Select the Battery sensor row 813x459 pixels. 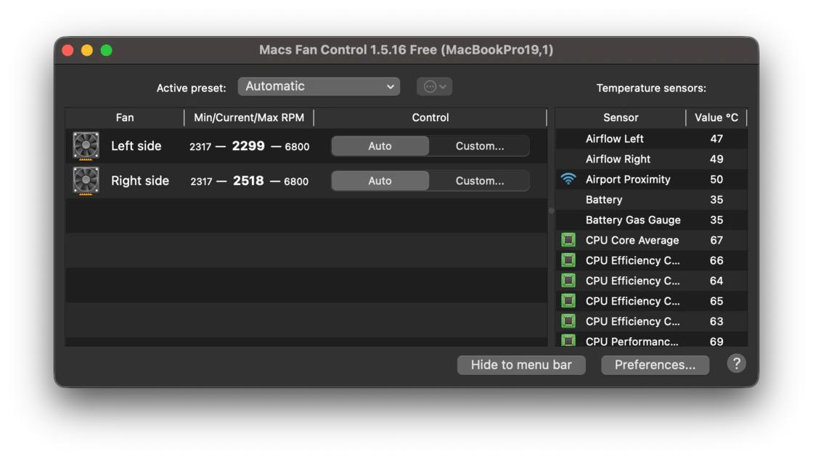(639, 199)
